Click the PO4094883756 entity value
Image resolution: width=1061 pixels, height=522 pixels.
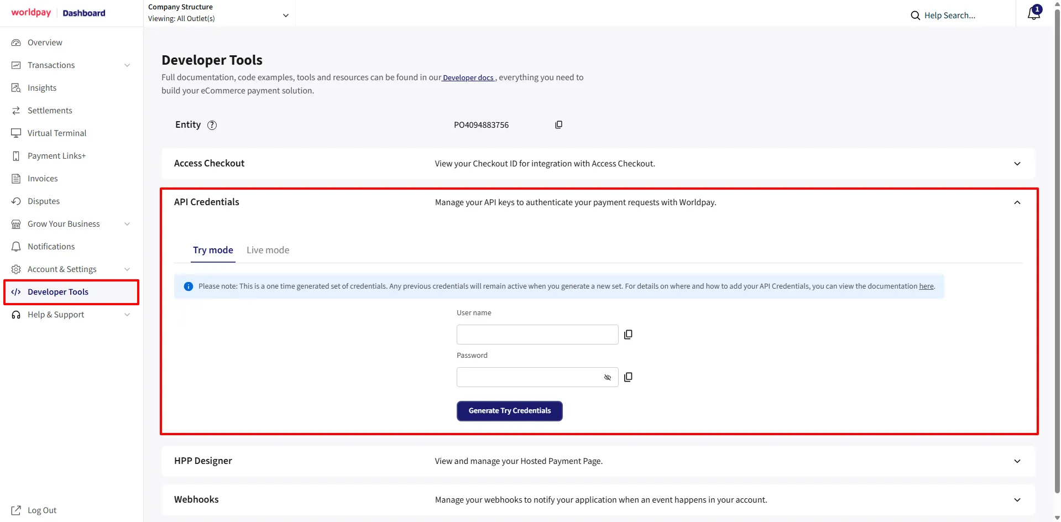[x=481, y=125]
